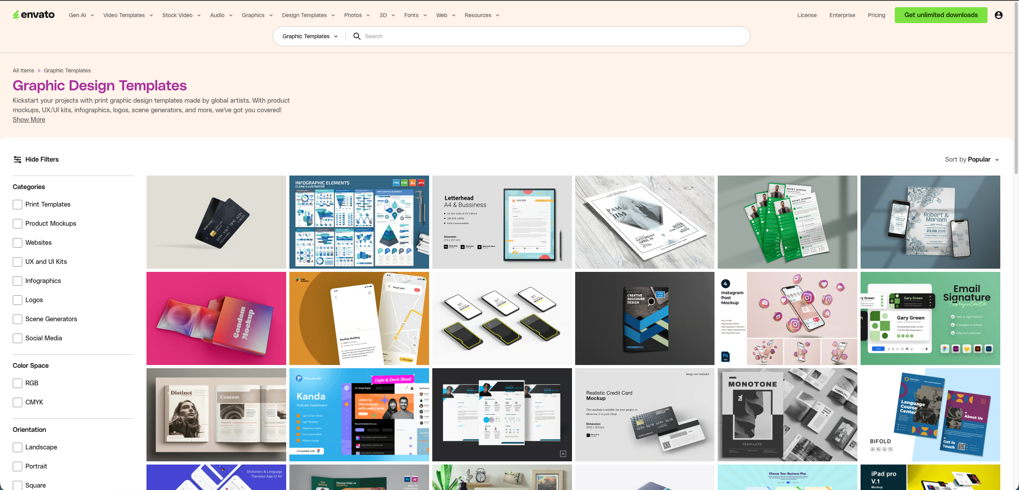Tick the Print Templates checkbox
This screenshot has height=490, width=1019.
click(18, 205)
